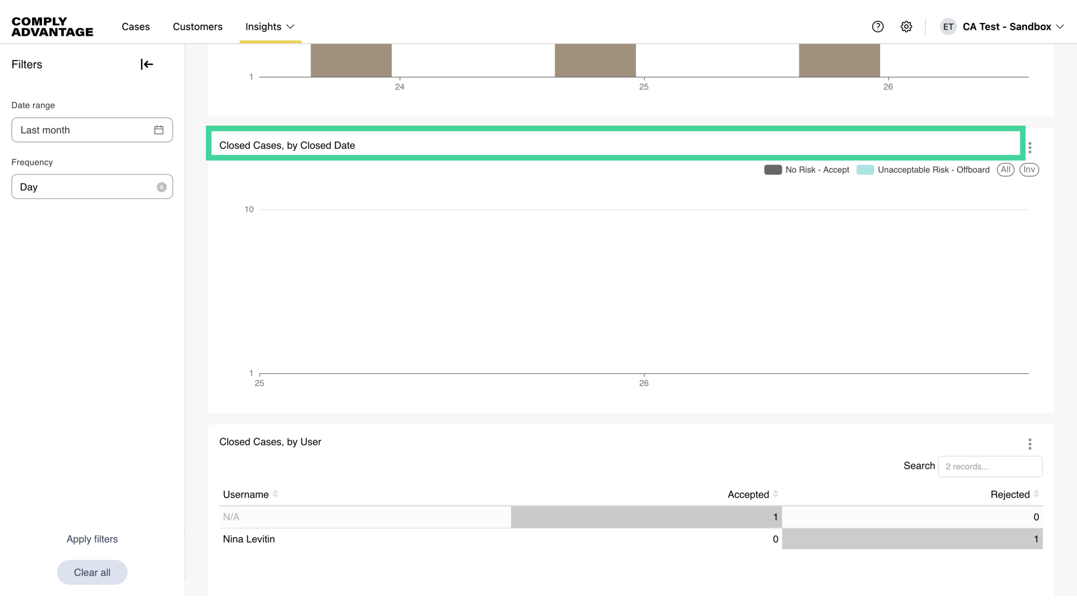Open the CA Test - Sandbox account dropdown
Image resolution: width=1077 pixels, height=606 pixels.
click(x=1007, y=27)
